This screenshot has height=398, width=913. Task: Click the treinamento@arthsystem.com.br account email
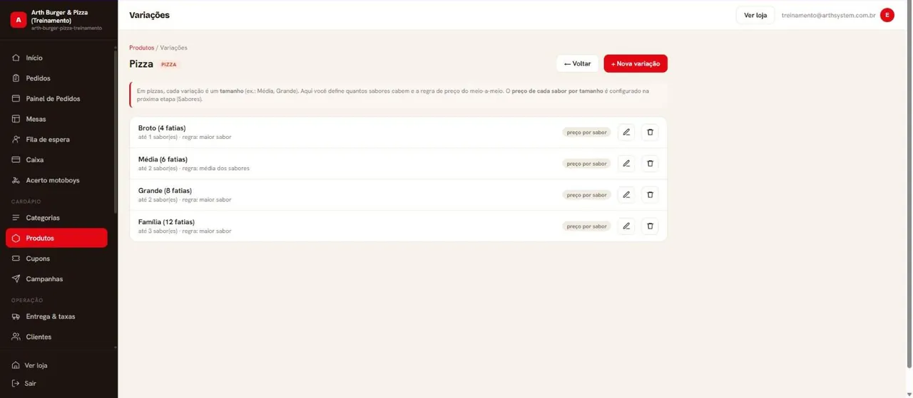coord(828,15)
